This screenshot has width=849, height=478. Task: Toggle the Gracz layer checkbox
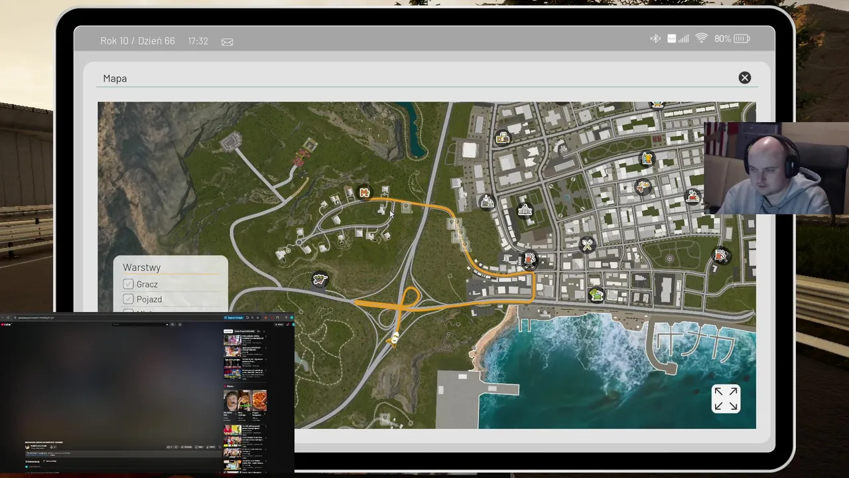click(128, 284)
